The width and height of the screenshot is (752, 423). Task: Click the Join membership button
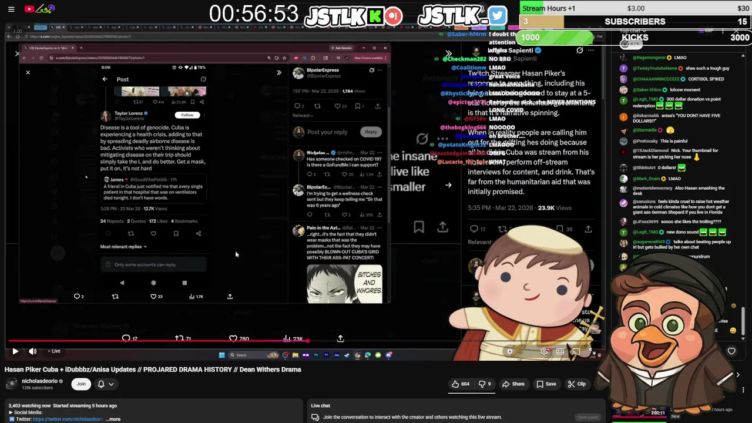(81, 384)
